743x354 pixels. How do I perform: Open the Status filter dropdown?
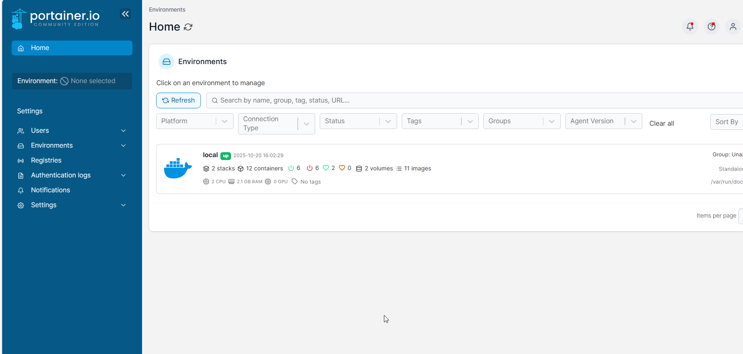[358, 121]
